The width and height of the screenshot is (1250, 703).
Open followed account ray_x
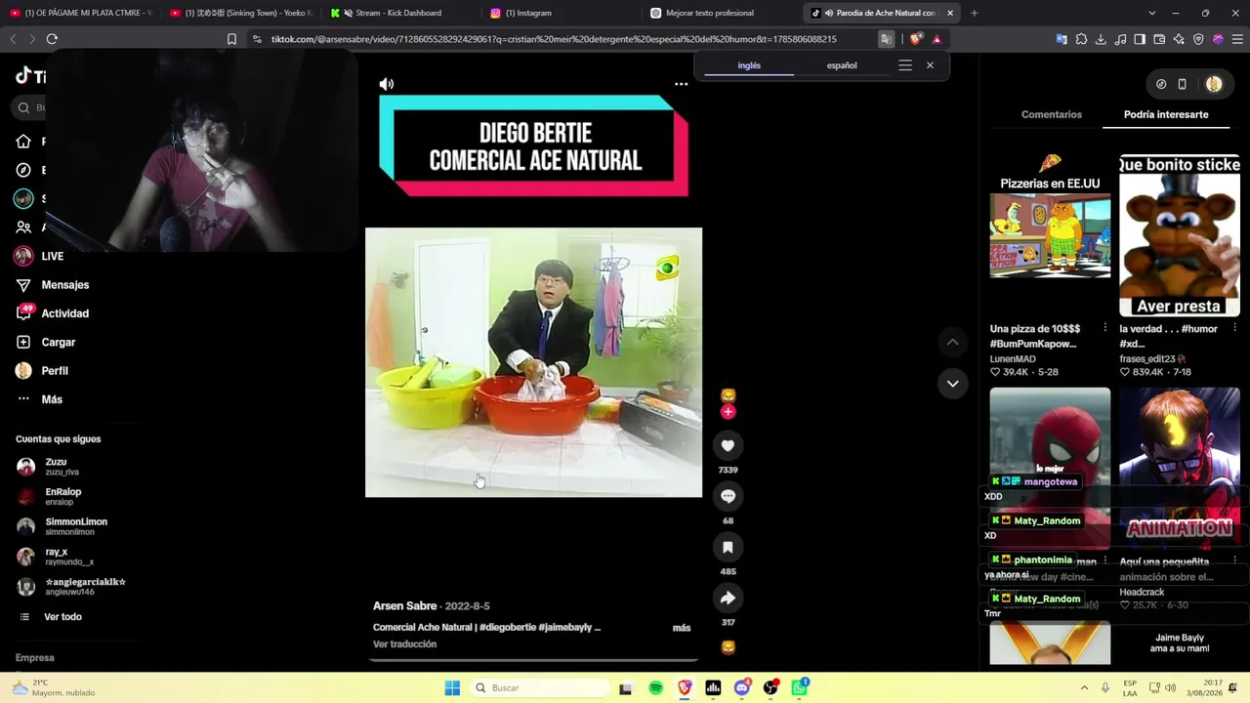pos(56,557)
